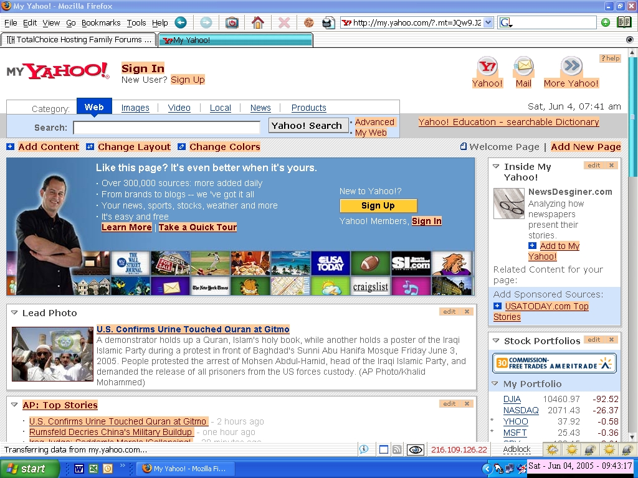Click the Yahoo search text field
Screen dimensions: 638x478
166,128
